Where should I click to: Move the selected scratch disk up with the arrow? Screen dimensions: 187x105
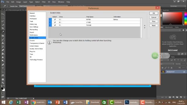pos(145,25)
